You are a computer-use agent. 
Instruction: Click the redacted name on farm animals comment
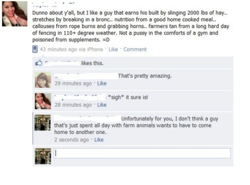[87, 118]
